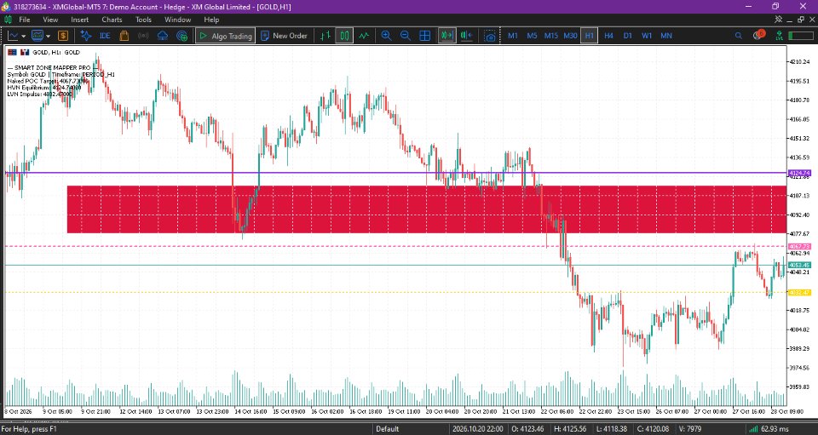Toggle the Algo Trading button
818x435 pixels.
point(225,36)
